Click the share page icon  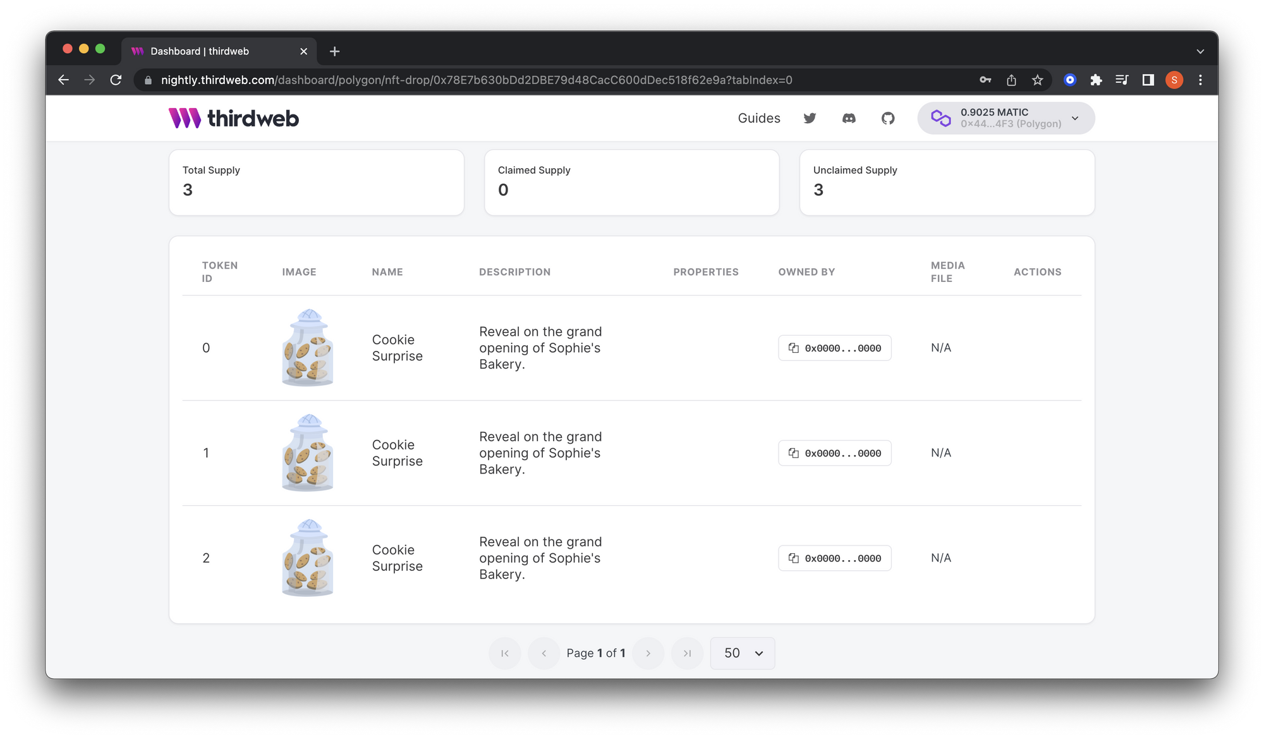(1011, 80)
